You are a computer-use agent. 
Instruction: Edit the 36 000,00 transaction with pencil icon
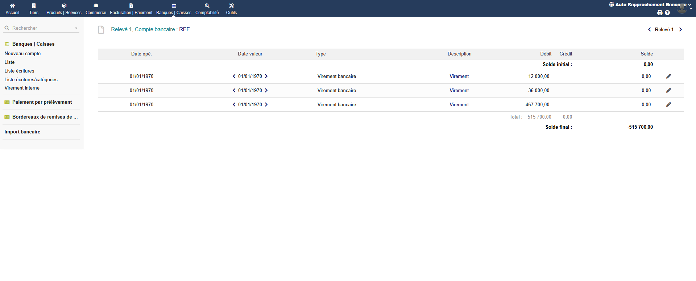coord(668,90)
